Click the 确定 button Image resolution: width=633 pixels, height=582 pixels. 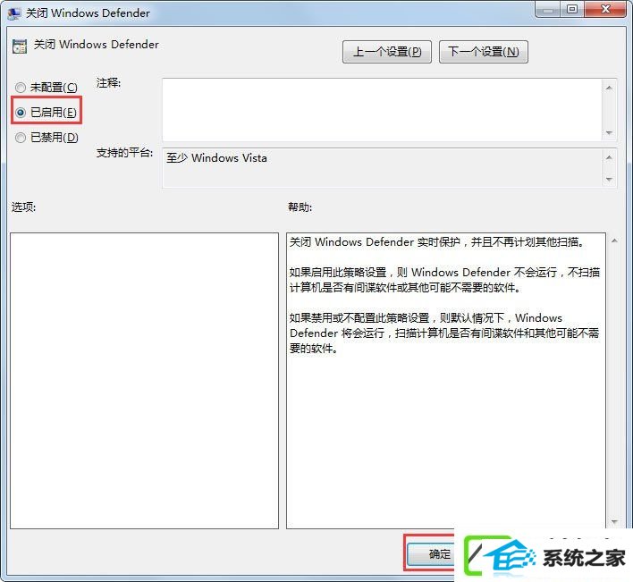click(x=431, y=553)
